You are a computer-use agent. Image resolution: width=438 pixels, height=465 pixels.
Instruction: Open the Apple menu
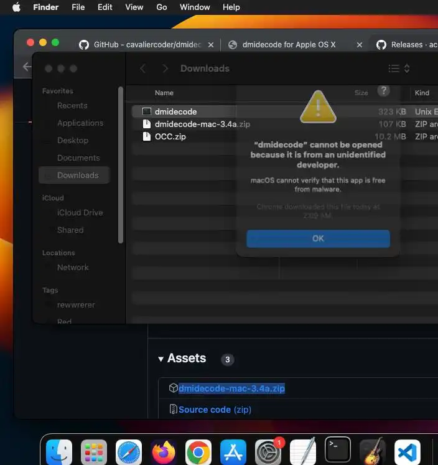tap(17, 7)
